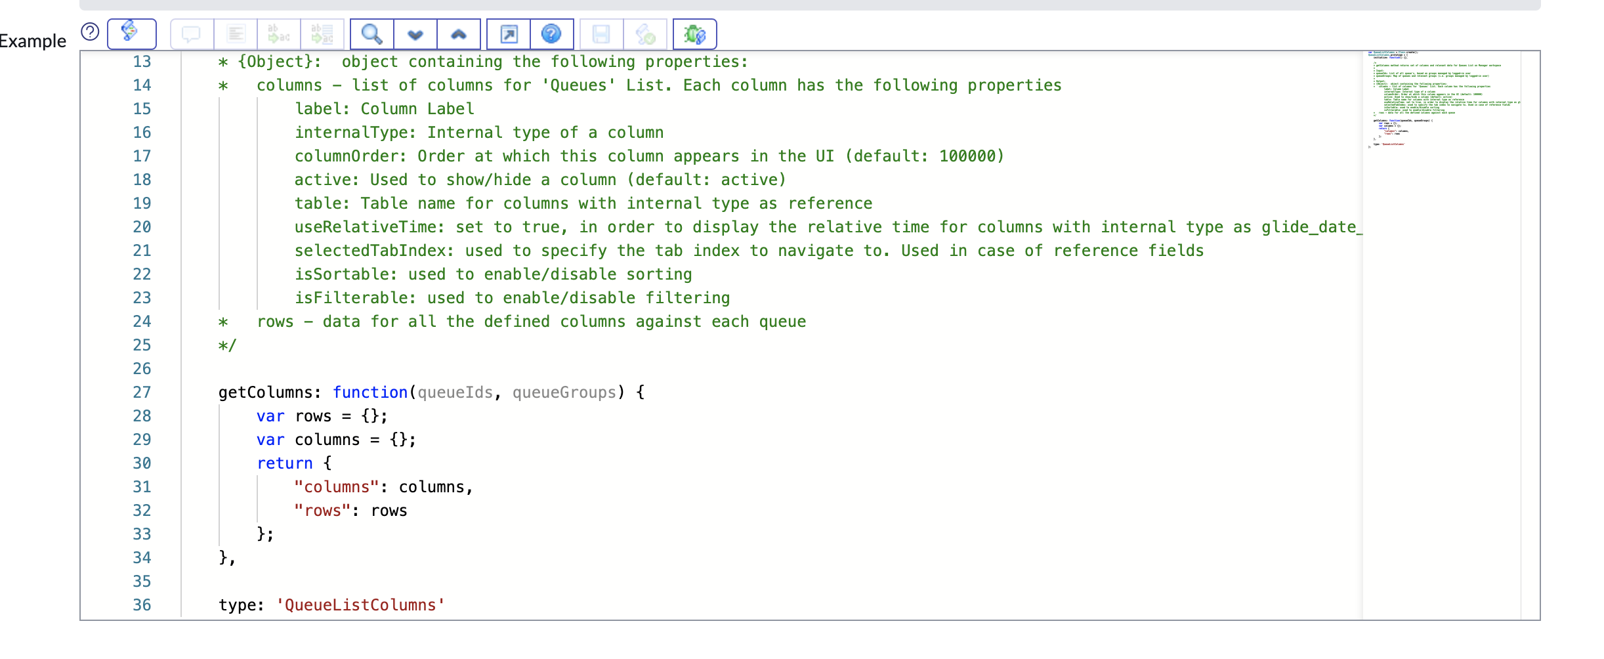1604x659 pixels.
Task: Click the comment end '*/' on line 25
Action: click(227, 345)
